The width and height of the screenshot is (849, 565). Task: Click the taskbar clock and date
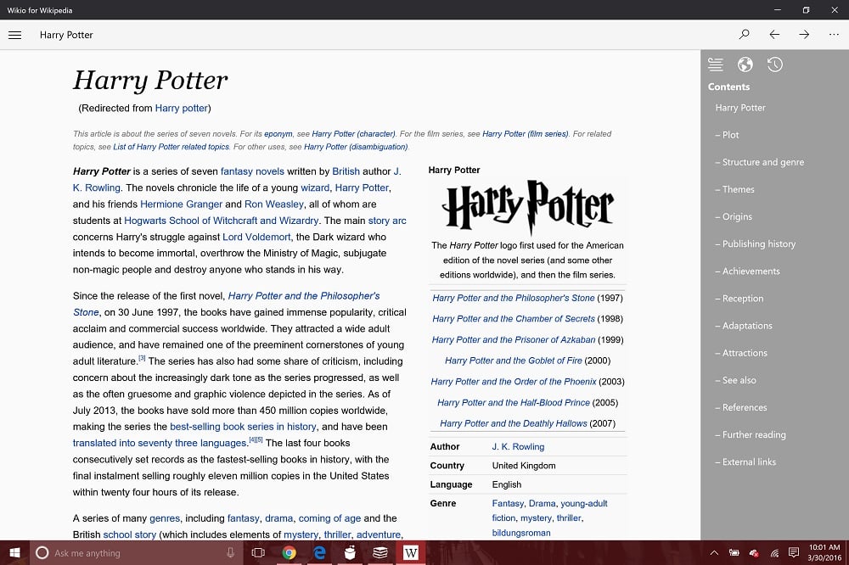pyautogui.click(x=824, y=552)
